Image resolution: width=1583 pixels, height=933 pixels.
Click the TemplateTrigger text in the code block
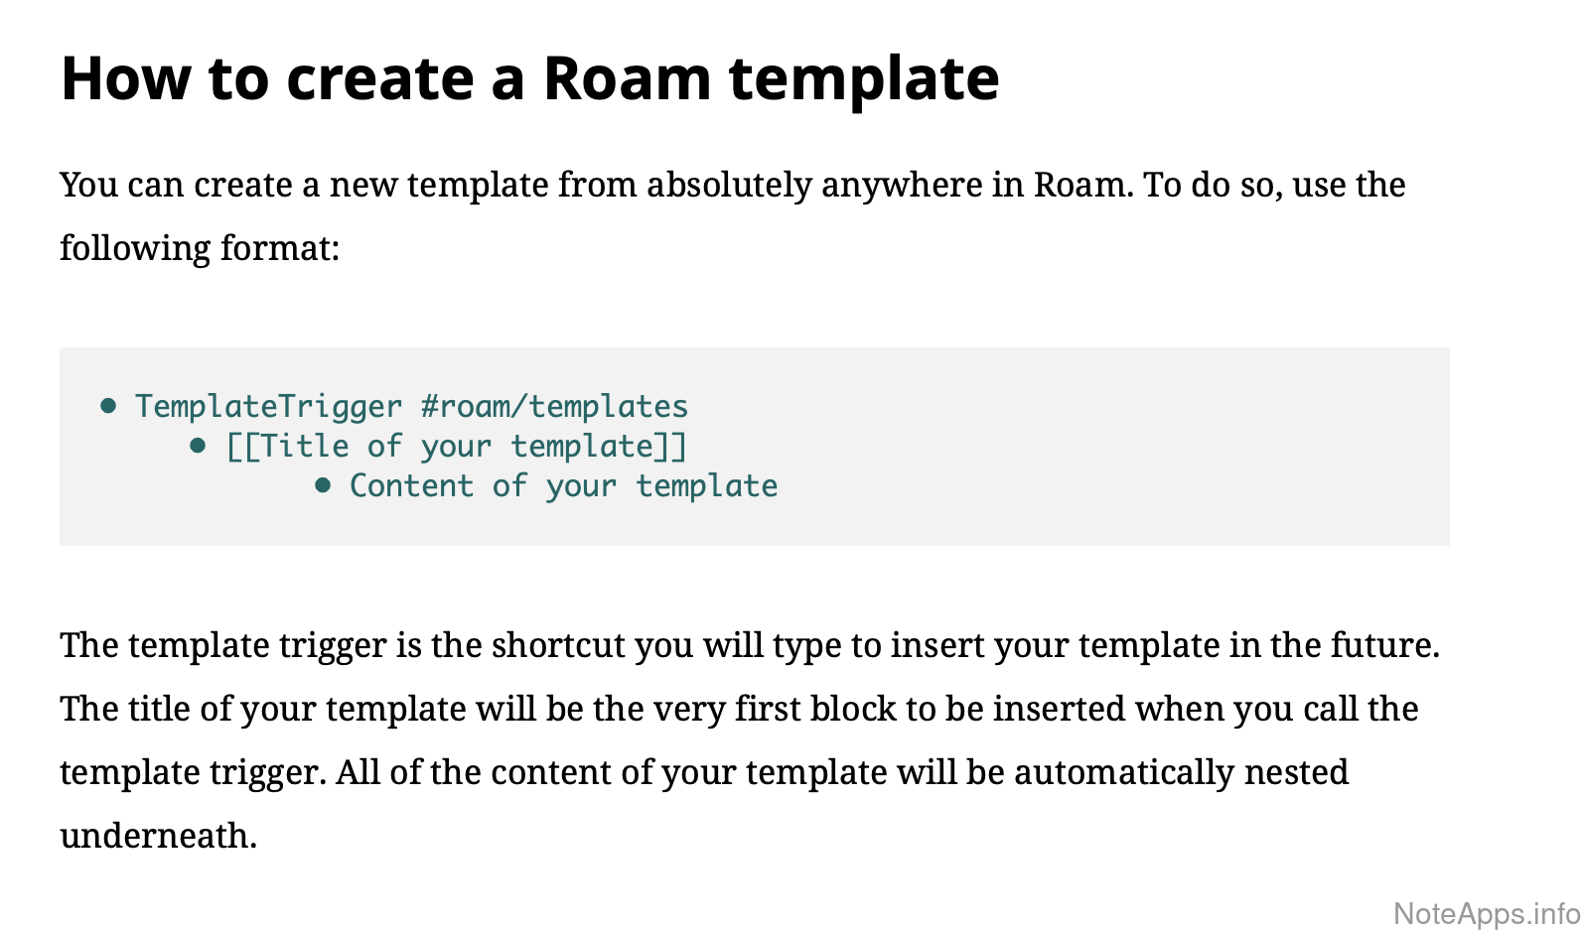(268, 406)
